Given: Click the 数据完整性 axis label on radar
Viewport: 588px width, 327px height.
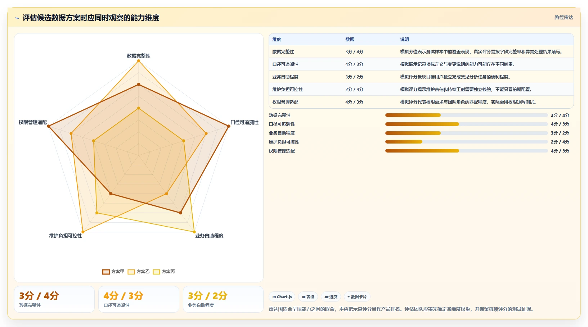Looking at the screenshot, I should pyautogui.click(x=139, y=56).
